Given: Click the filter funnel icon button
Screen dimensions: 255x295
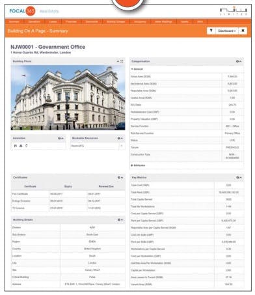Looking at the screenshot, I should tap(211, 31).
